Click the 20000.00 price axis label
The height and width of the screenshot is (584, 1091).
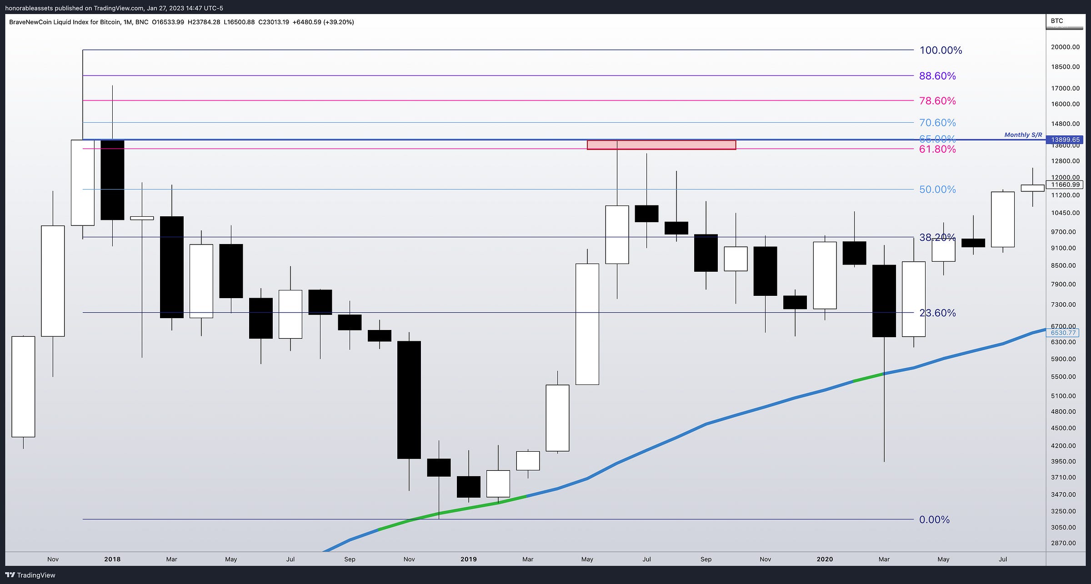(x=1065, y=47)
